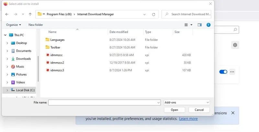The width and height of the screenshot is (259, 132).
Task: Change the view layout icon
Action: pos(186,25)
